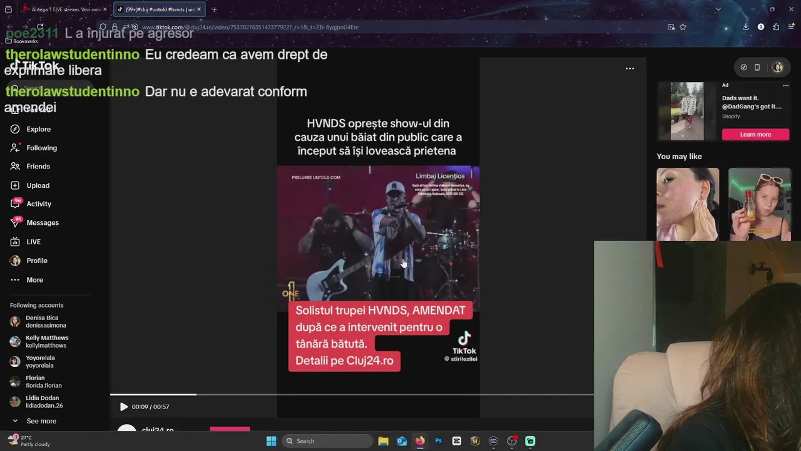Open the browser extensions menu
The image size is (801, 451).
776,27
